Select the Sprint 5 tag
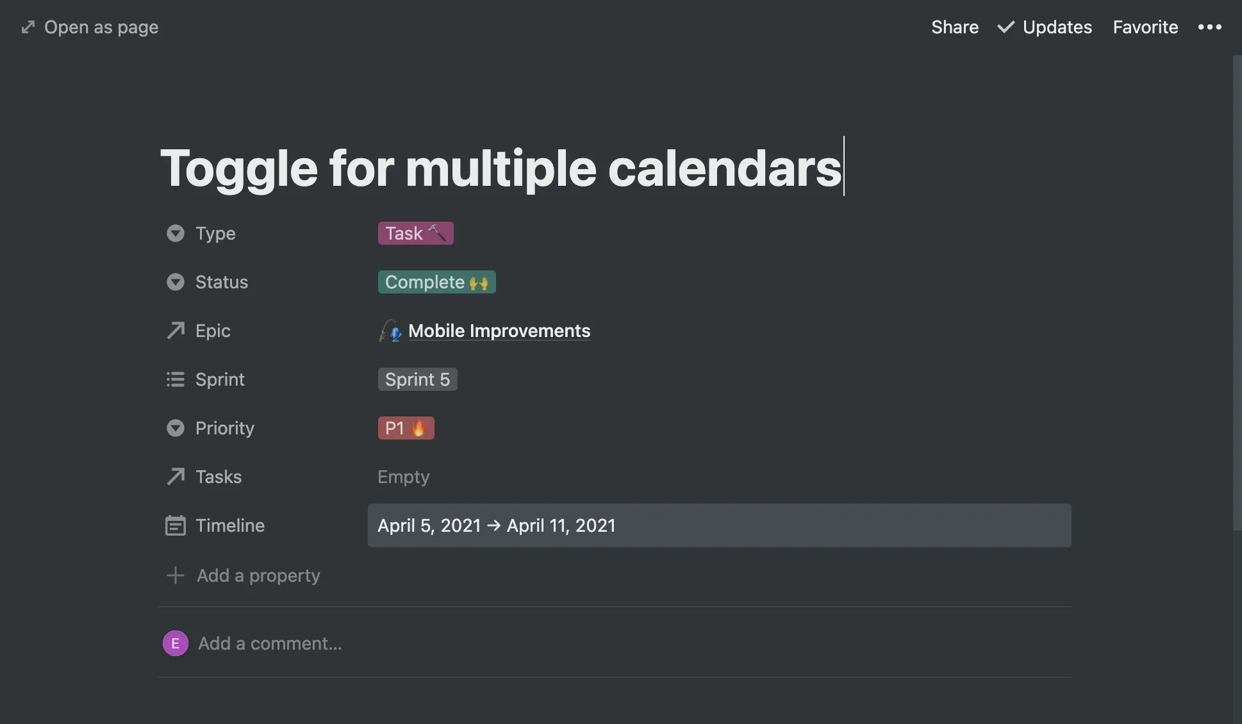 click(417, 379)
